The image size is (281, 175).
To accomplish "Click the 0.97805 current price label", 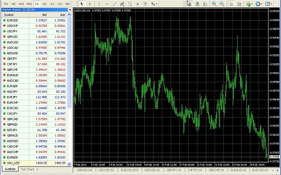I will [274, 157].
